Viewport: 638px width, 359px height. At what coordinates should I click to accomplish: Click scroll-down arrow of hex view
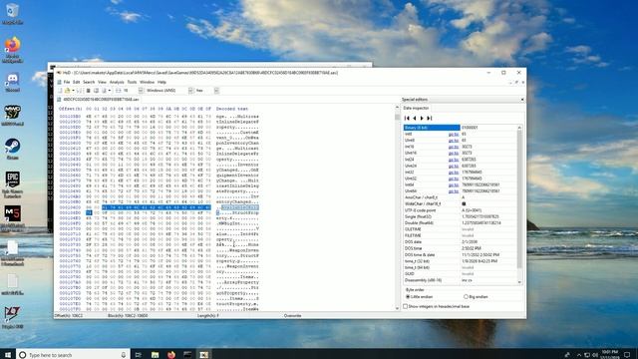click(397, 308)
